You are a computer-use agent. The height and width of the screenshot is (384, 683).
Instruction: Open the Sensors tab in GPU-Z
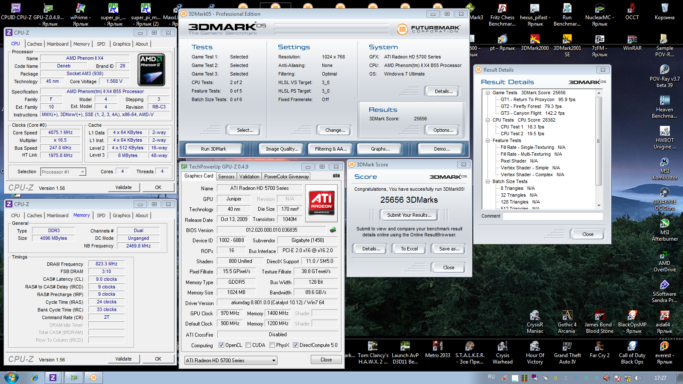click(x=226, y=177)
